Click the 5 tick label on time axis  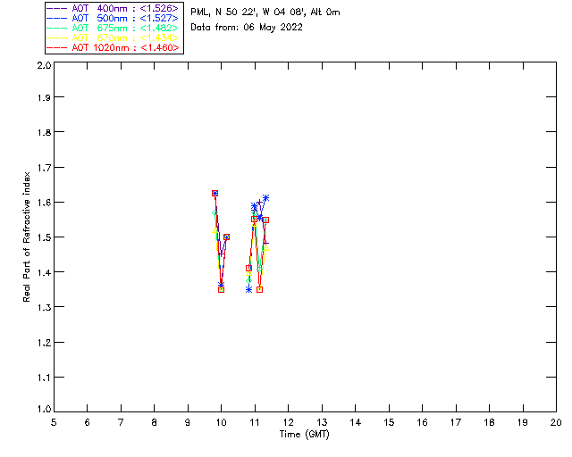pyautogui.click(x=54, y=422)
